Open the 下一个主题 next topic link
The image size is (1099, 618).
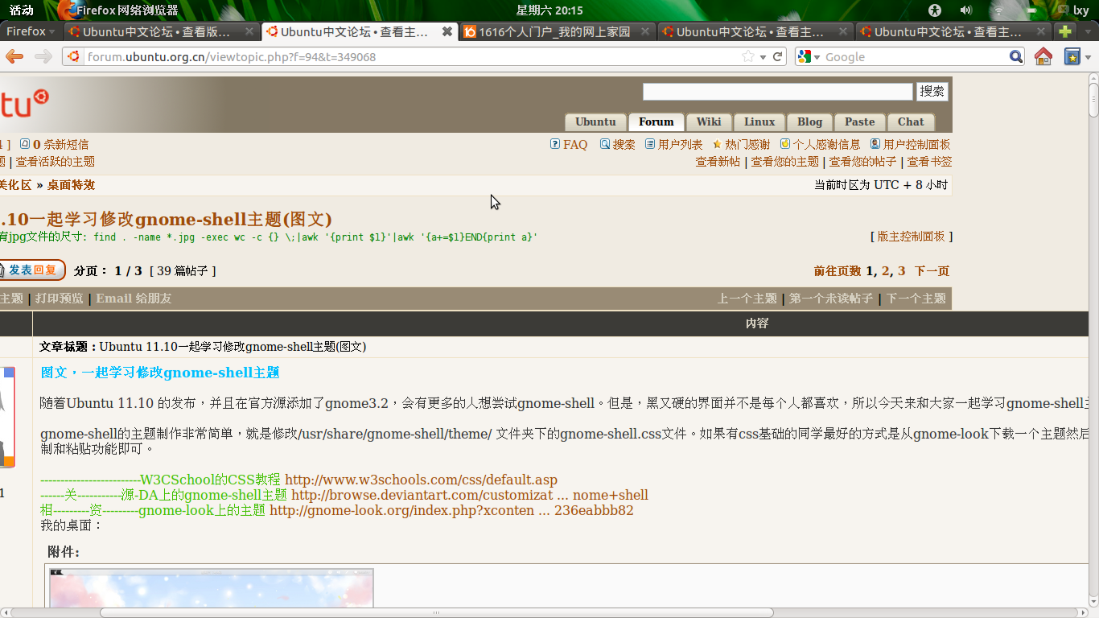click(916, 299)
